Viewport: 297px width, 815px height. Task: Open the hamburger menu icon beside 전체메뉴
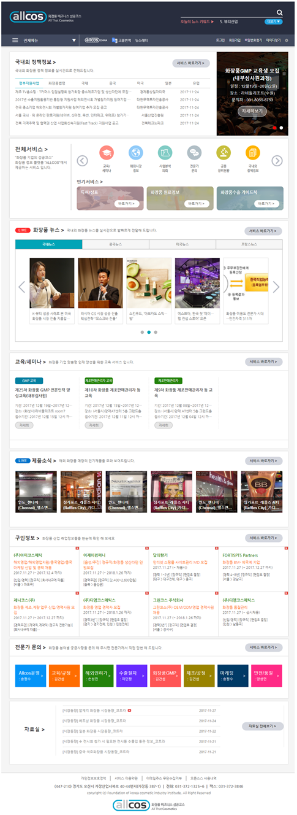[x=15, y=41]
